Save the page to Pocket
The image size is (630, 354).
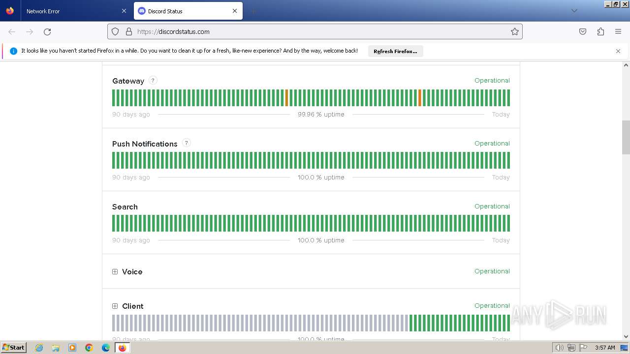click(583, 31)
